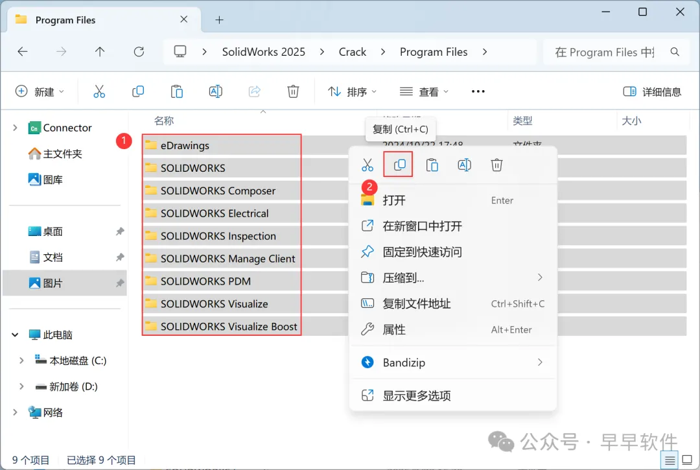This screenshot has height=470, width=700.
Task: Choose Show more options
Action: click(x=452, y=395)
